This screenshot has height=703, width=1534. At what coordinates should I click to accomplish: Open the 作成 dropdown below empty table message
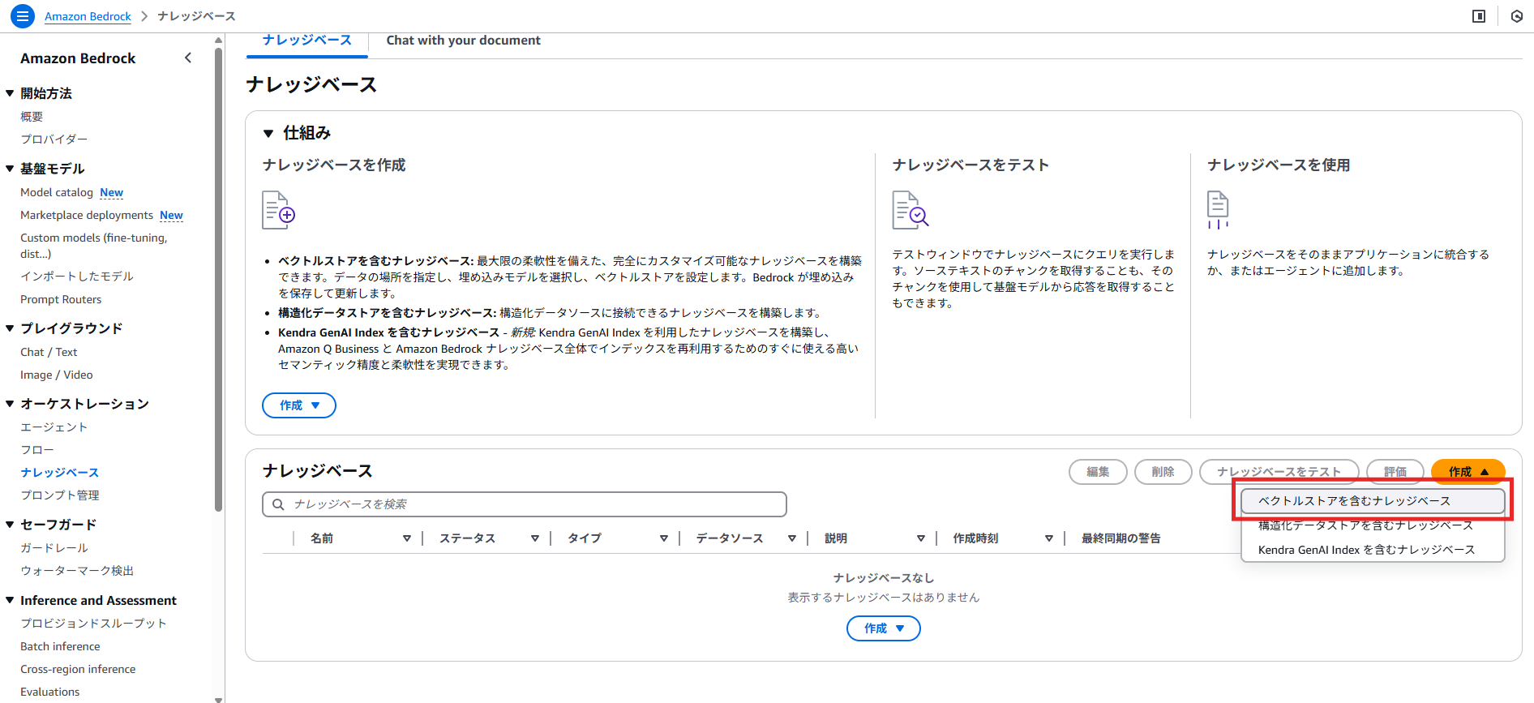(x=884, y=628)
